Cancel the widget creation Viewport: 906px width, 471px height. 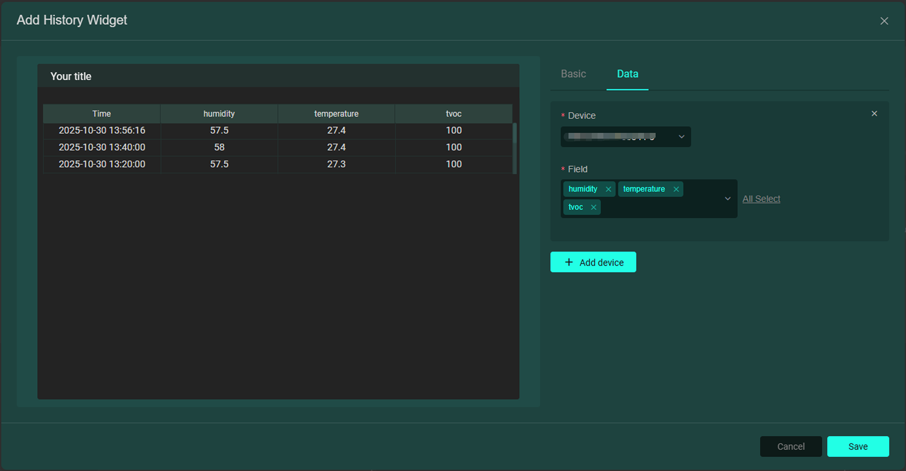(x=790, y=447)
